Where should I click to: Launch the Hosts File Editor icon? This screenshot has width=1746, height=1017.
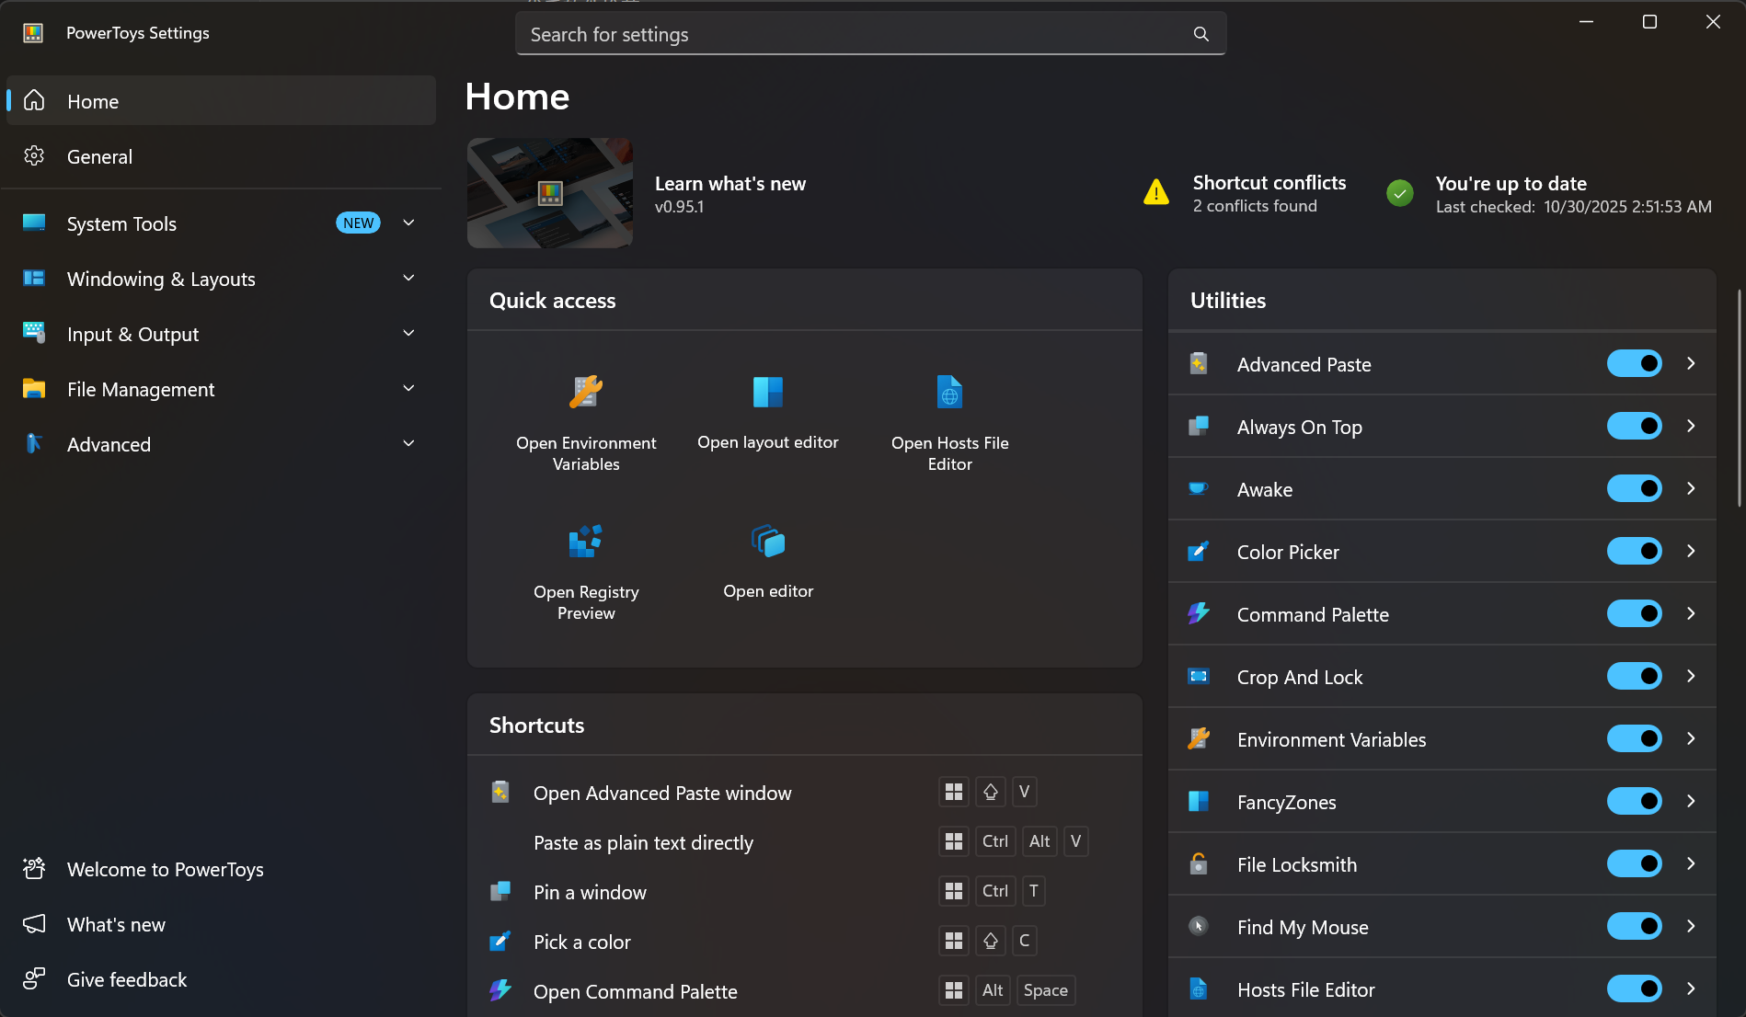[949, 393]
